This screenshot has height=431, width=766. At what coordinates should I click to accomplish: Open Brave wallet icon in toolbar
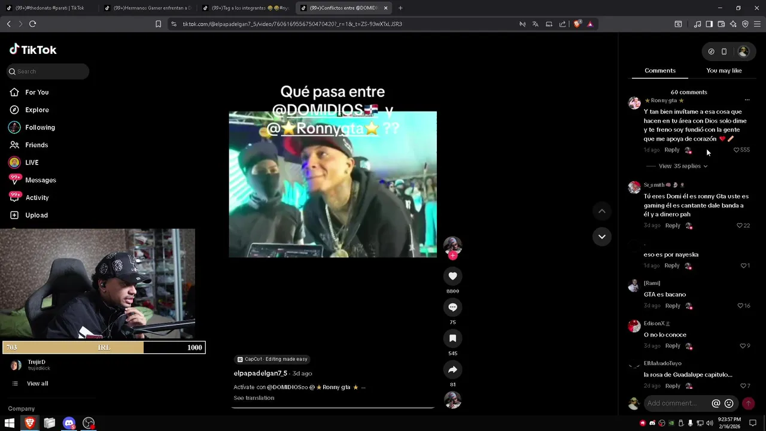coord(721,24)
